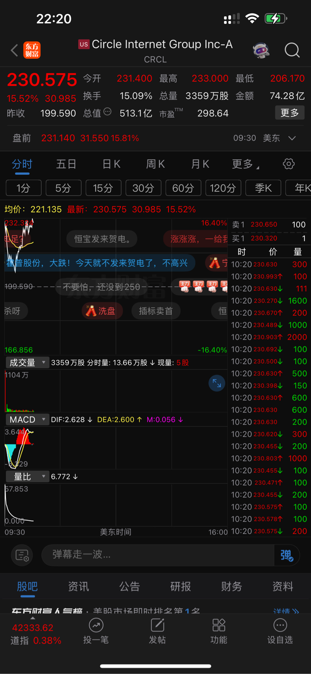Viewport: 311px width, 674px height.
Task: Open the robot assistant icon
Action: (261, 50)
